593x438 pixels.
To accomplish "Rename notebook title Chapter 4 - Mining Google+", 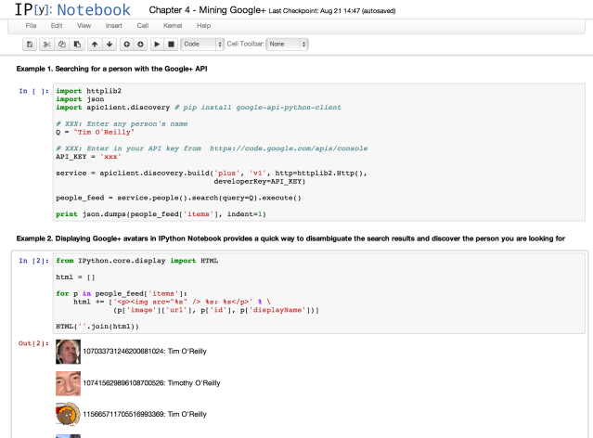I will click(x=207, y=10).
